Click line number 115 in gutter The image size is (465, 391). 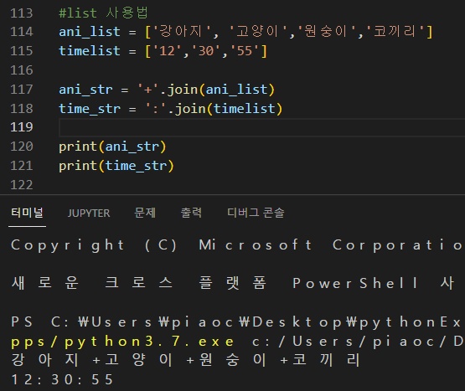(x=21, y=51)
